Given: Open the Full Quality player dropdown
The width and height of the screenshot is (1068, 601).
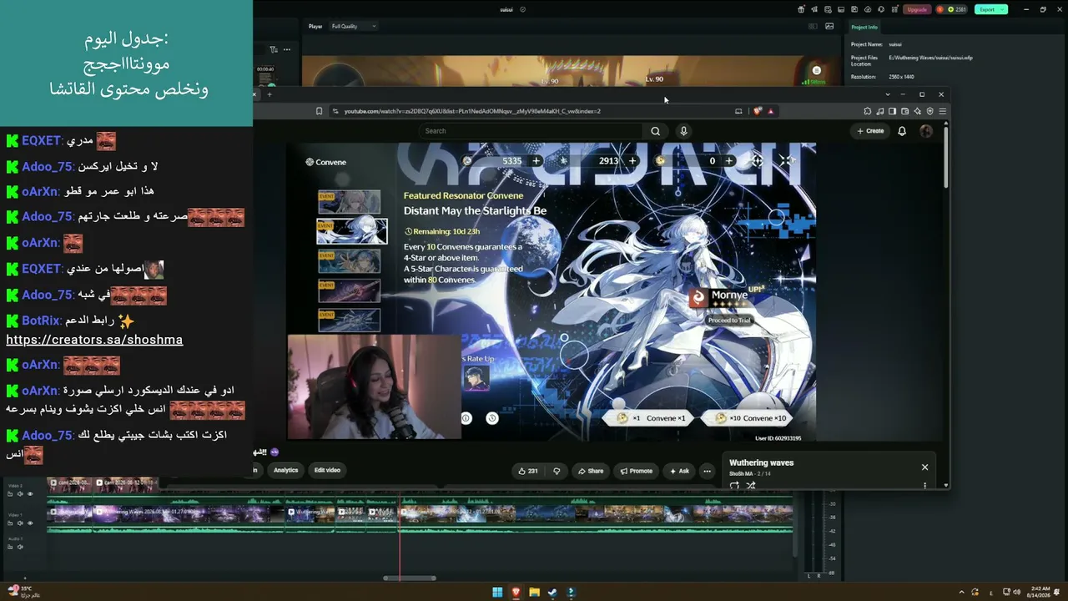Looking at the screenshot, I should (x=353, y=27).
